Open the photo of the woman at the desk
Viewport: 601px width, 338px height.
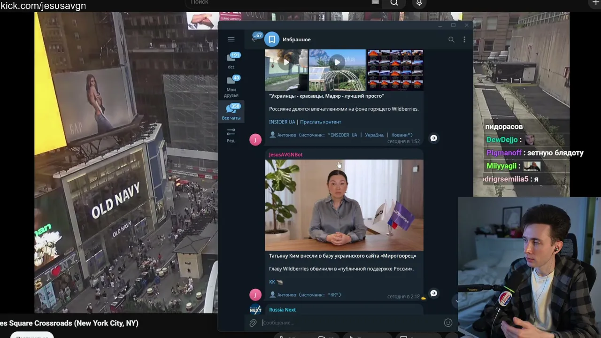344,205
